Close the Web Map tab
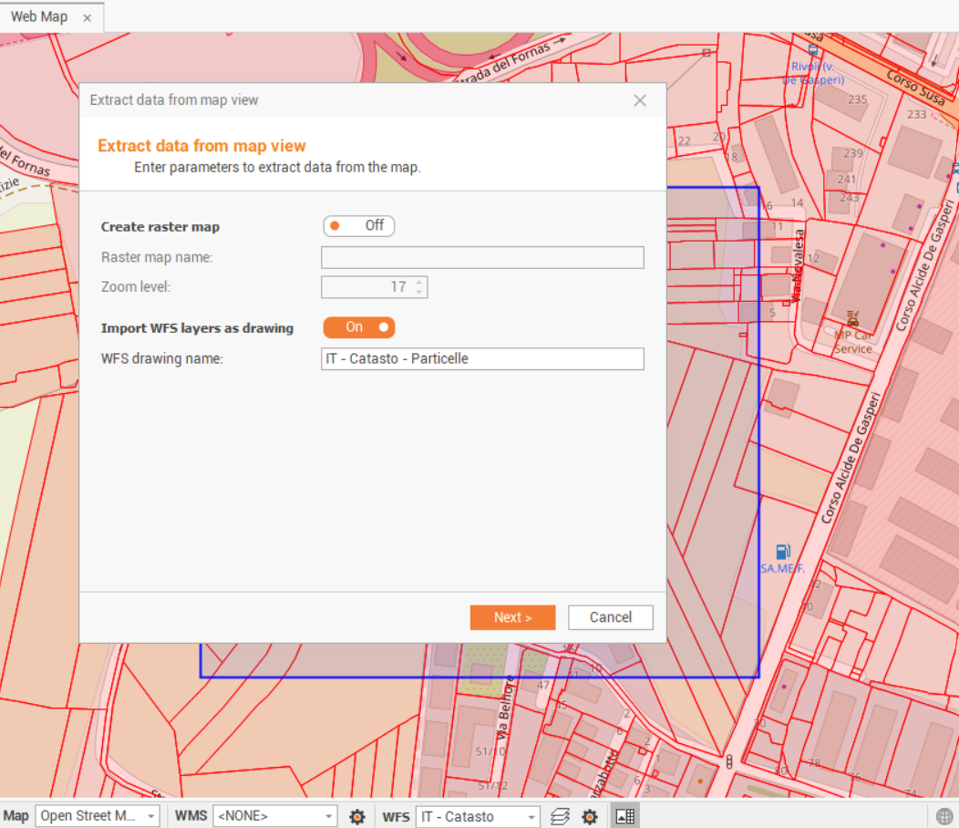The image size is (959, 828). tap(88, 18)
